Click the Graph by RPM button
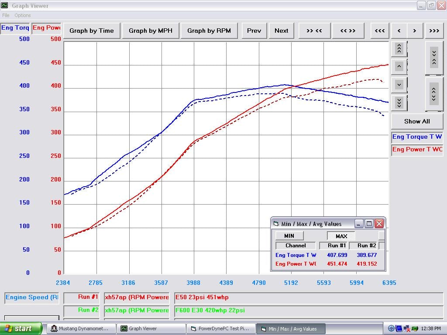447x335 pixels. [x=209, y=31]
